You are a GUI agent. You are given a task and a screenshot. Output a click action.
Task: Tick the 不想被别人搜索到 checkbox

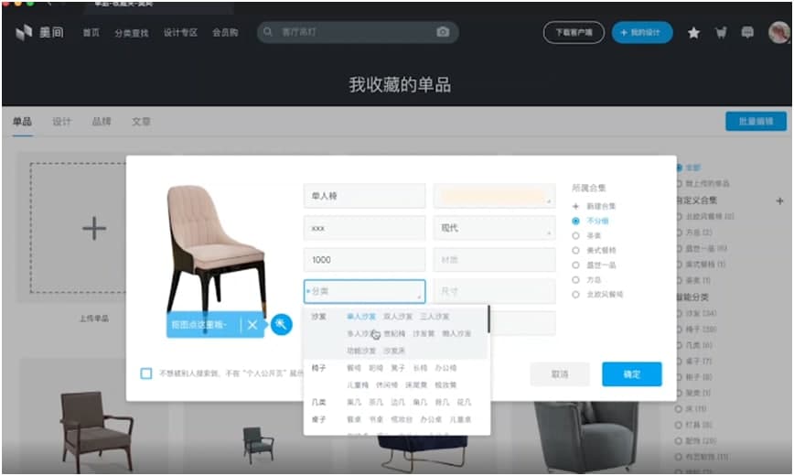146,373
